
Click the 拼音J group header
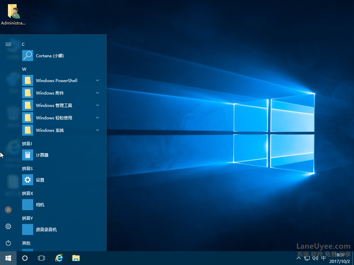(x=27, y=144)
